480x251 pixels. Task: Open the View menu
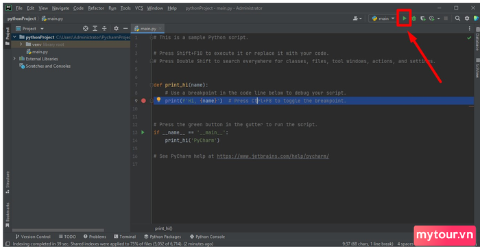click(x=43, y=8)
